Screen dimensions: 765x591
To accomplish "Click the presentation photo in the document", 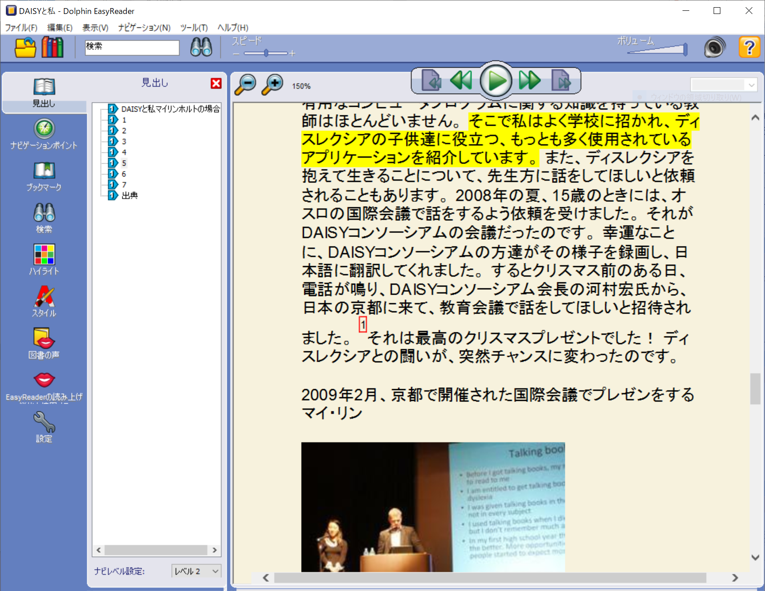I will click(433, 507).
